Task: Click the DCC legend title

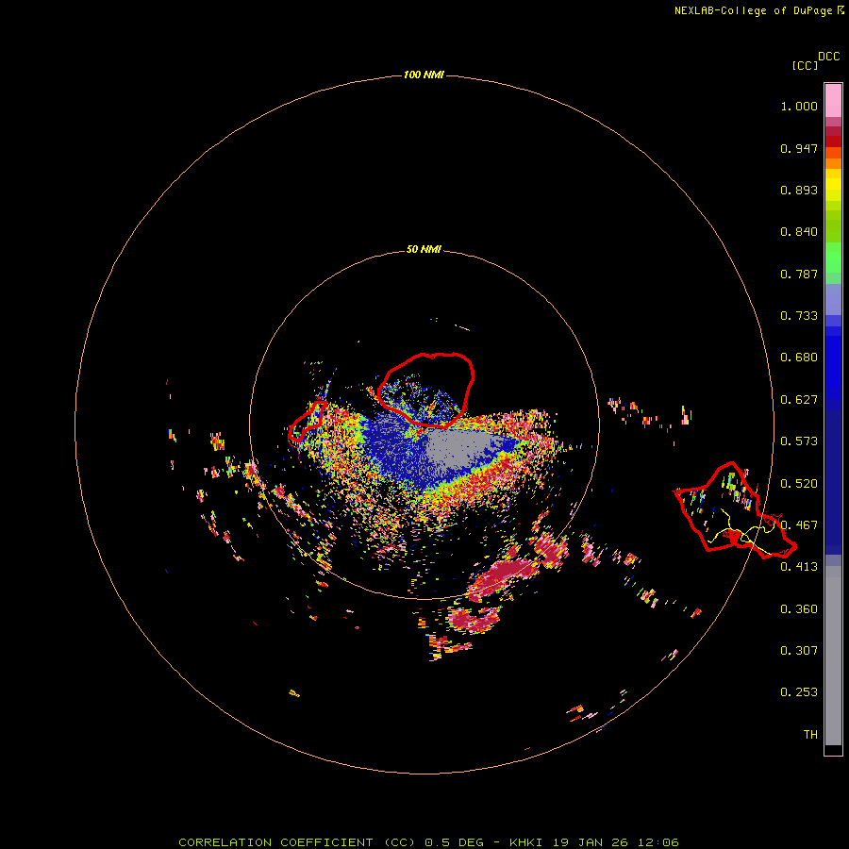Action: pyautogui.click(x=828, y=57)
